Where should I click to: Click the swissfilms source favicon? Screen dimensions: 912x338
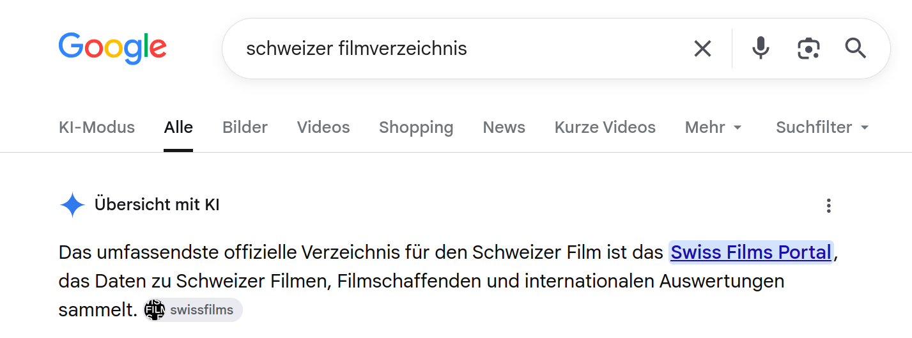[155, 310]
